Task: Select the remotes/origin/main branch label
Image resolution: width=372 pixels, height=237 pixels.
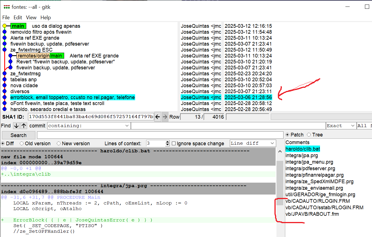Action: (x=40, y=56)
